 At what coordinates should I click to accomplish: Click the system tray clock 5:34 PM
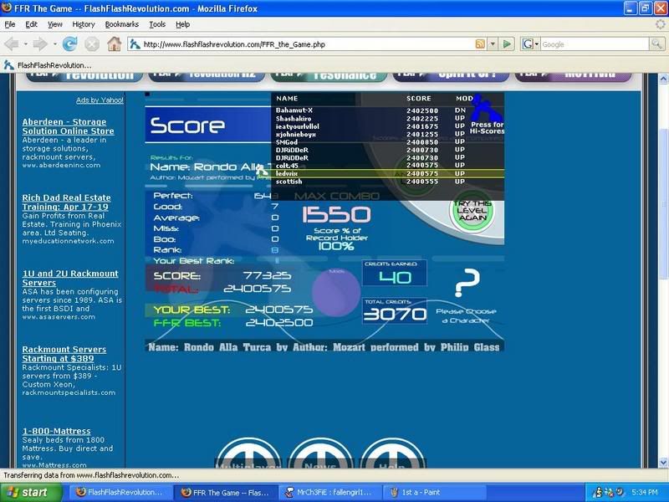tap(645, 492)
